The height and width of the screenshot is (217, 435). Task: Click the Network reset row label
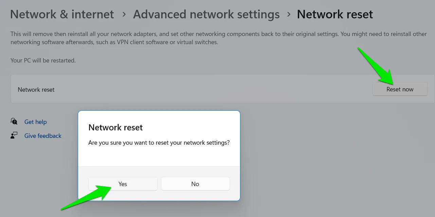pyautogui.click(x=36, y=90)
